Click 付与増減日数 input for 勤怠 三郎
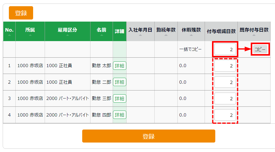 click(225, 98)
